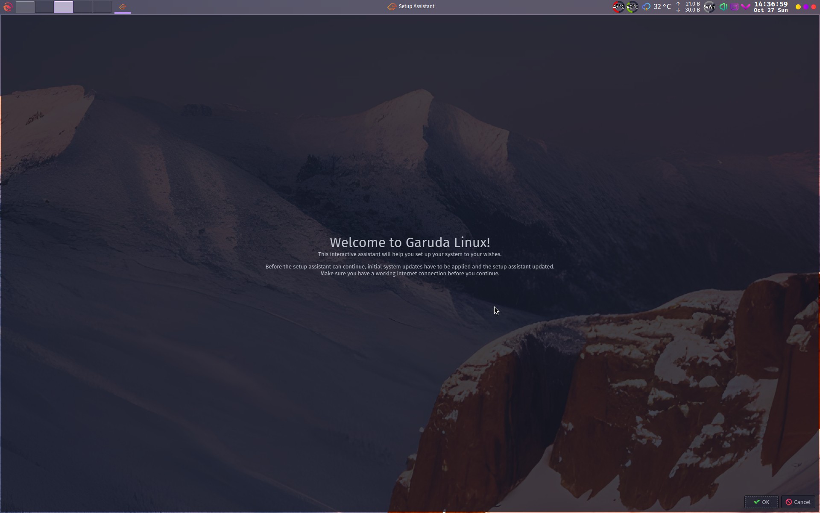Open the weather cloud icon widget

[646, 7]
